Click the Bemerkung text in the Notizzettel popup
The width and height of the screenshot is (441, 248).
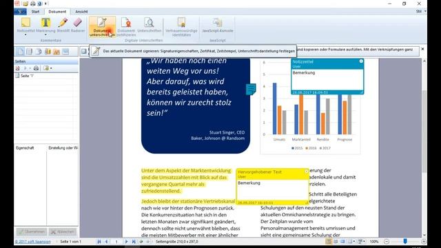[x=303, y=72]
